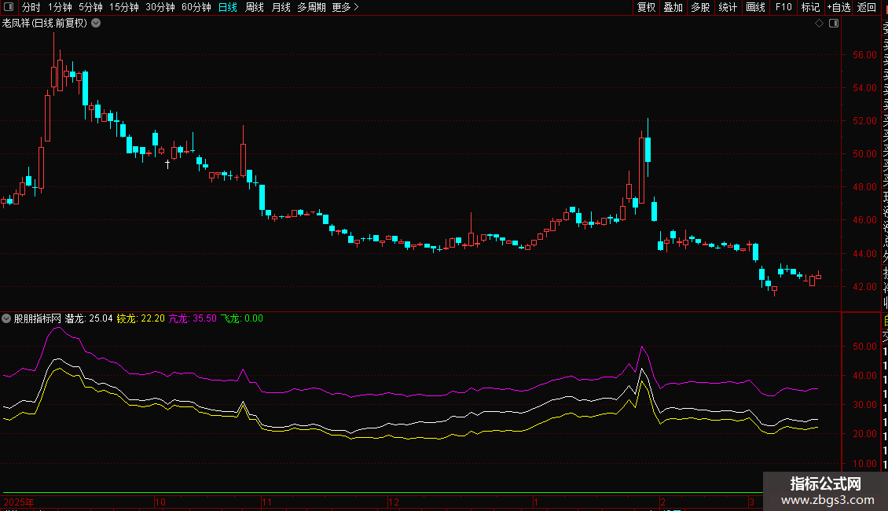This screenshot has width=888, height=511.
Task: Open 多股 multi-stock view
Action: [x=700, y=7]
